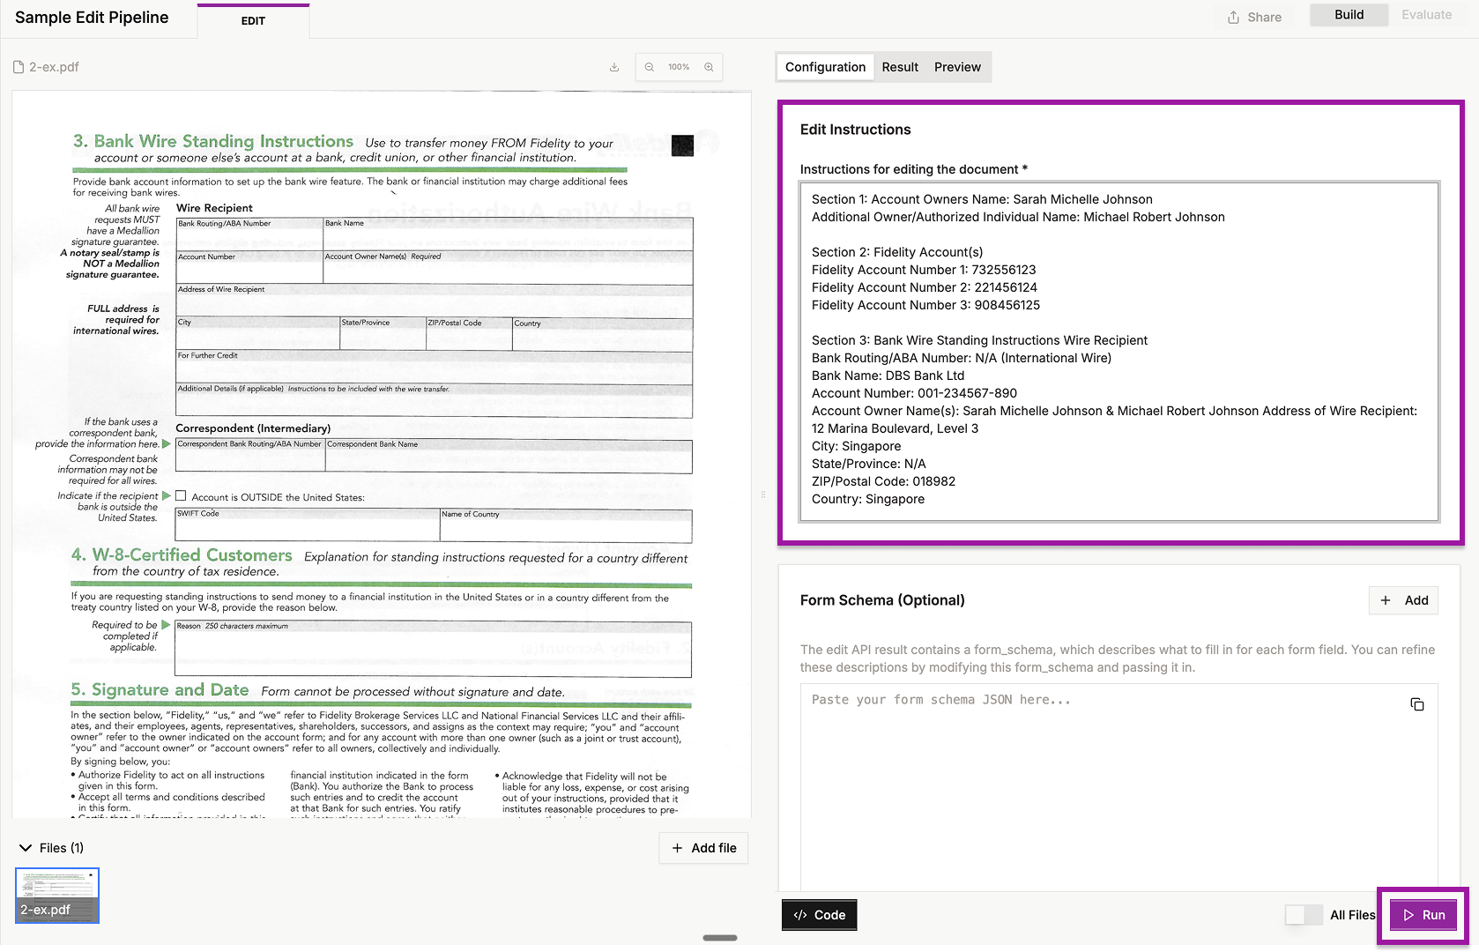Zoom in on the PDF preview
Screen dimensions: 1479x952
pos(709,67)
